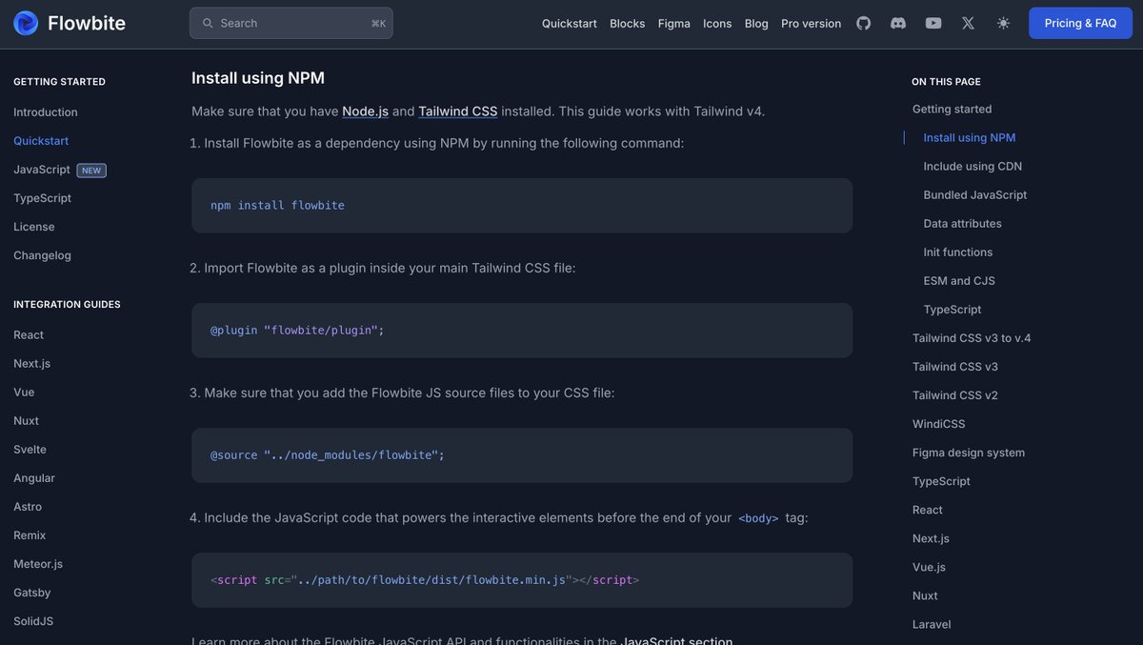Jump to Next.js in On This Page
This screenshot has height=645, width=1143.
coord(931,538)
